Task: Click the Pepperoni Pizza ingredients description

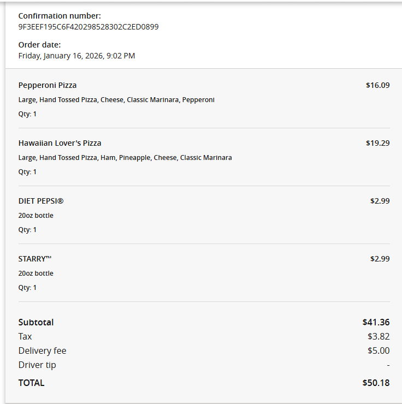Action: point(116,100)
